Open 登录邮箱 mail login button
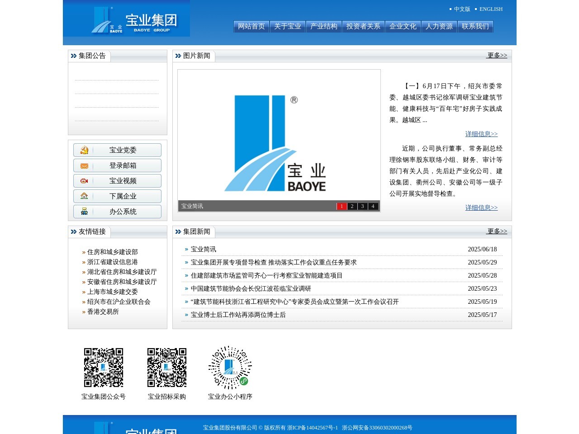Screen dimensions: 579x434 point(117,165)
